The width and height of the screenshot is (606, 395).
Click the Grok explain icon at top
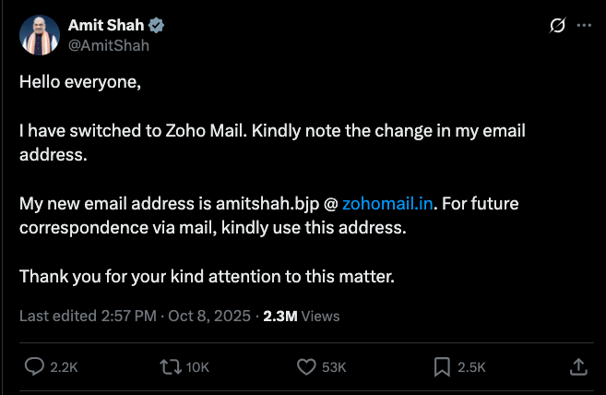coord(556,26)
